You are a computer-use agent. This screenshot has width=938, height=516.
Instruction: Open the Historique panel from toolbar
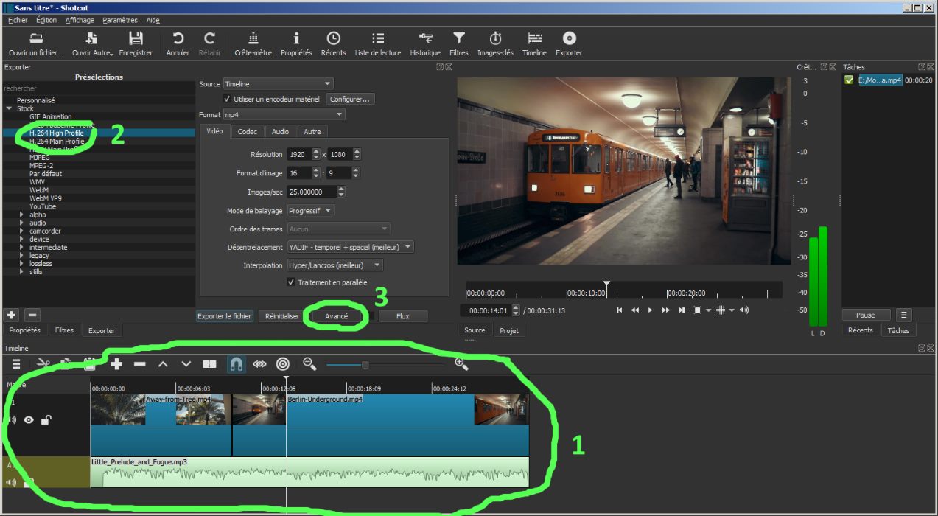pos(424,43)
